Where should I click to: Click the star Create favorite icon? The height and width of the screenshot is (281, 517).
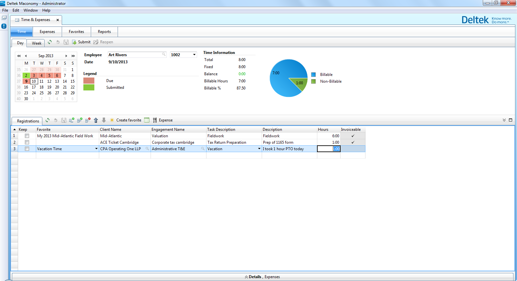[x=112, y=120]
